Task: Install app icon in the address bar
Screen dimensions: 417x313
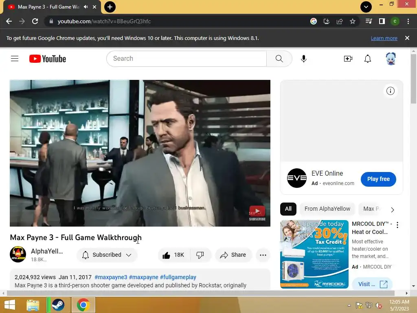Action: click(327, 21)
